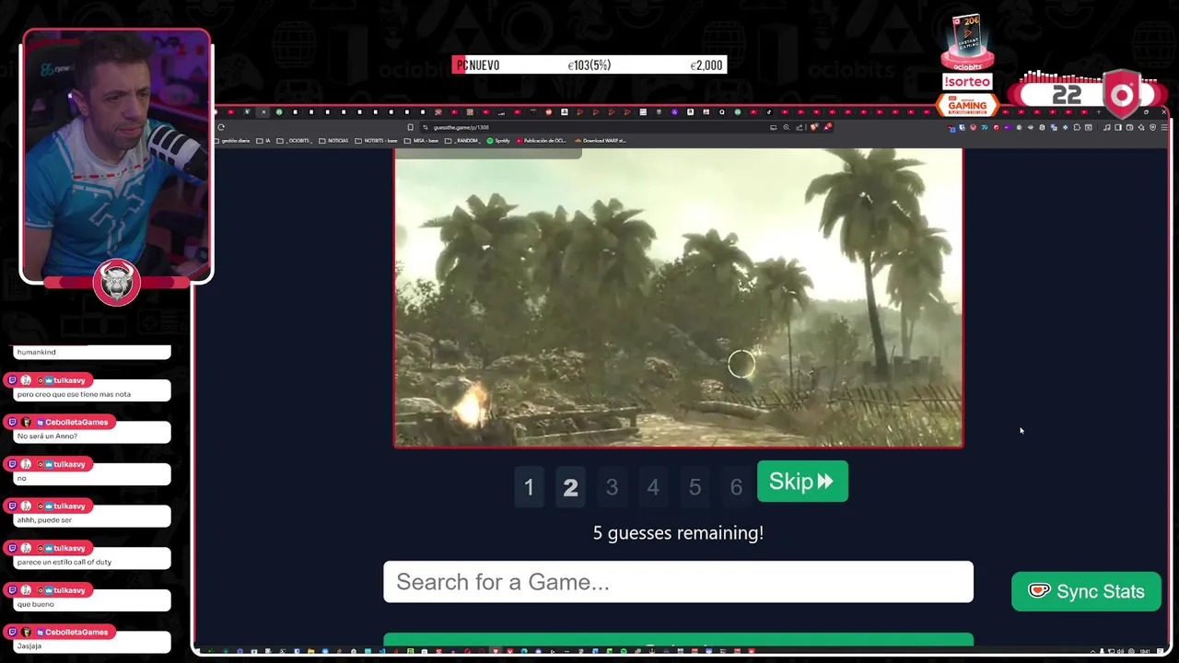Image resolution: width=1179 pixels, height=663 pixels.
Task: Click the jungle game screenshot image
Action: (679, 297)
